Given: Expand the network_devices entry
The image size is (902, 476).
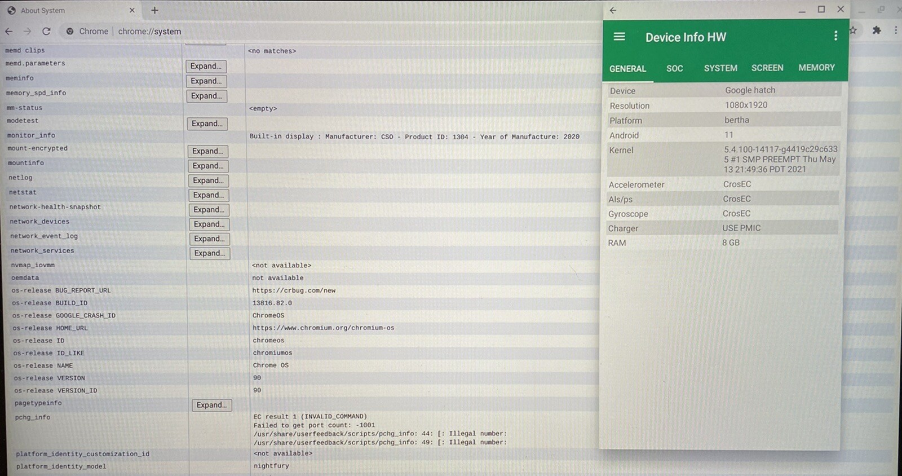Looking at the screenshot, I should click(x=209, y=224).
